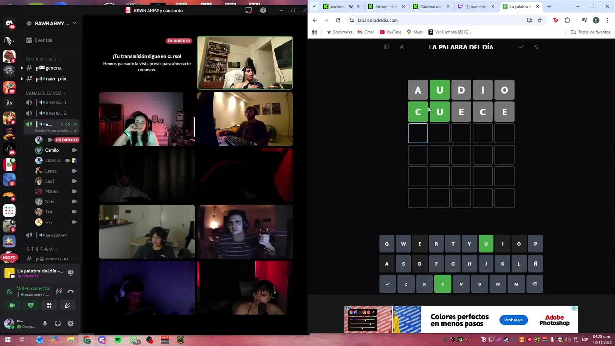
Task: Toggle Discord camera on/off button
Action: click(x=12, y=305)
